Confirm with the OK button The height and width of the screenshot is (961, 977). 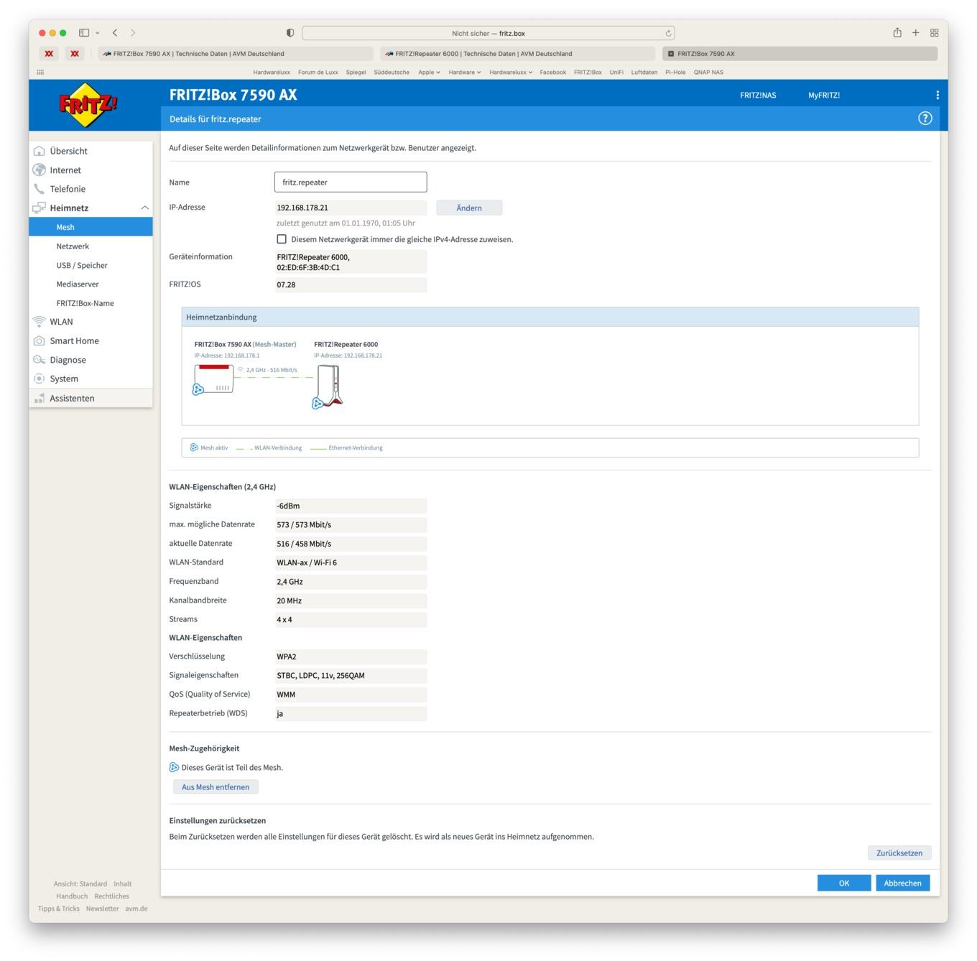[x=844, y=883]
